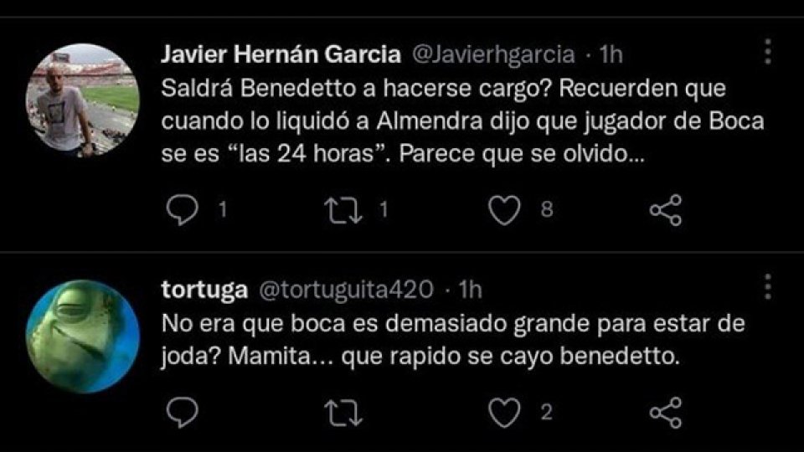Reply to tortuga's tweet
Screen dimensions: 804x452
[181, 411]
